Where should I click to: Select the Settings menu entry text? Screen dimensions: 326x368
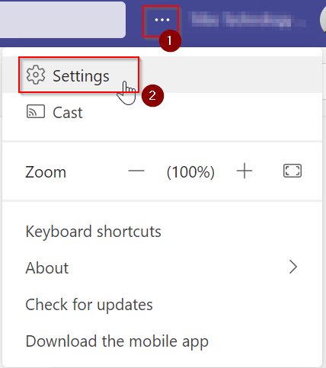click(x=81, y=75)
